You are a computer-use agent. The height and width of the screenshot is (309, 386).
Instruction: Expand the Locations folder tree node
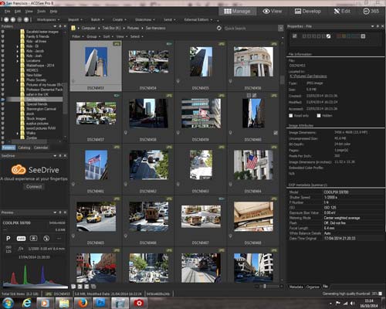[18, 61]
